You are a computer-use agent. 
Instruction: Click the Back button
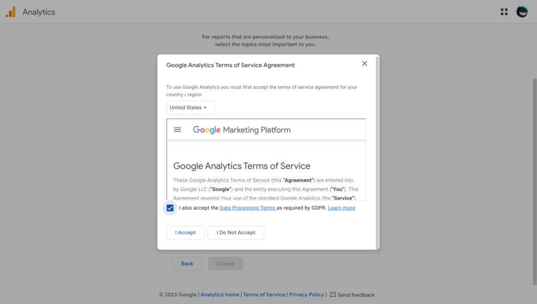[x=187, y=264]
